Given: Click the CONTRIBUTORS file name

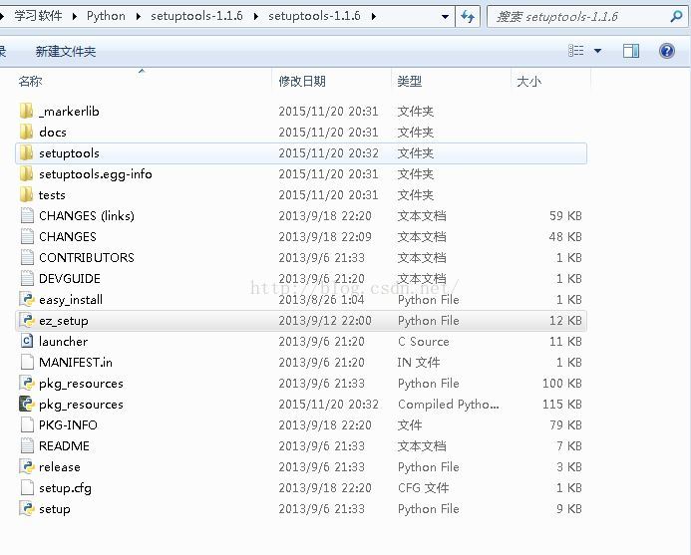Looking at the screenshot, I should click(x=87, y=258).
